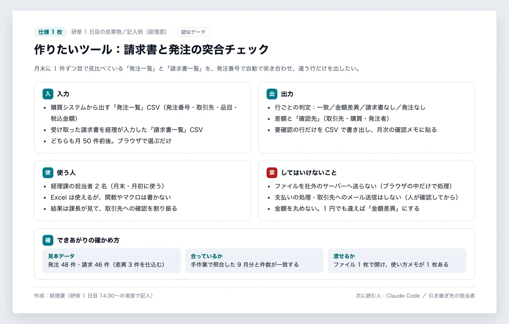
Task: Click the text ファイル 1 枚で開け、使い方メモが 1 枚ある
Action: click(391, 264)
